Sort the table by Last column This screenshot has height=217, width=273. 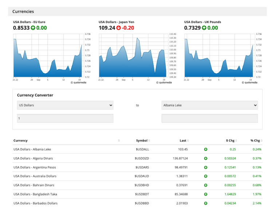tap(183, 140)
